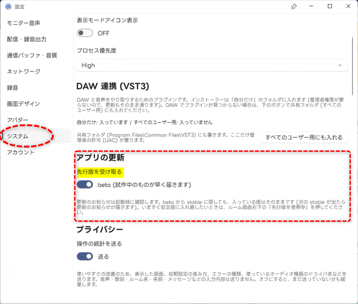Open the アカウント section
Viewport: 358px width, 304px height.
21,153
